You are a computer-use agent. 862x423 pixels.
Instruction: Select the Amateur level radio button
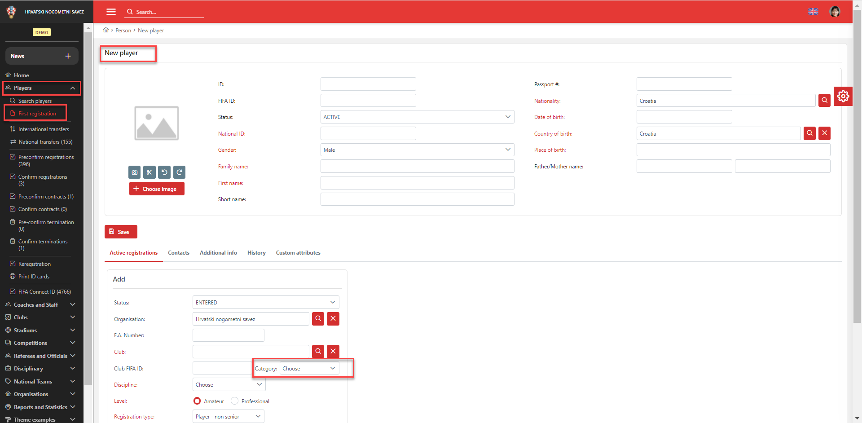coord(197,401)
